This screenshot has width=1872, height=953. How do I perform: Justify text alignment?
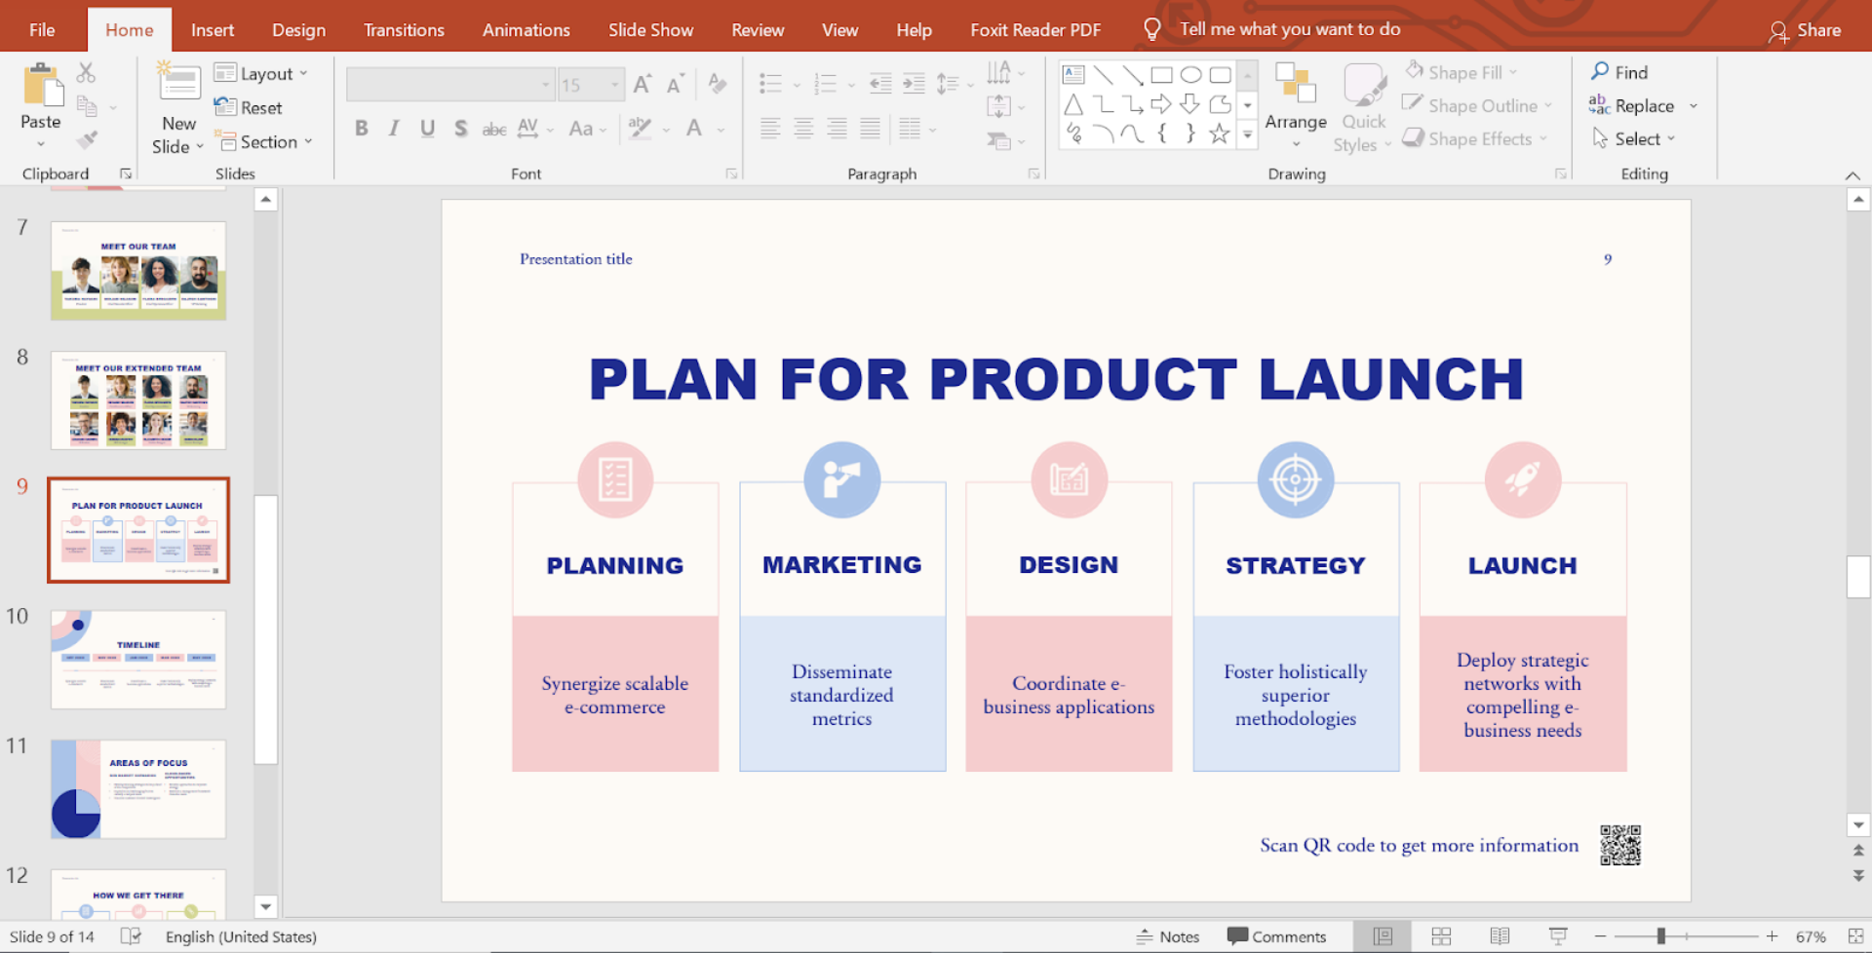tap(870, 128)
